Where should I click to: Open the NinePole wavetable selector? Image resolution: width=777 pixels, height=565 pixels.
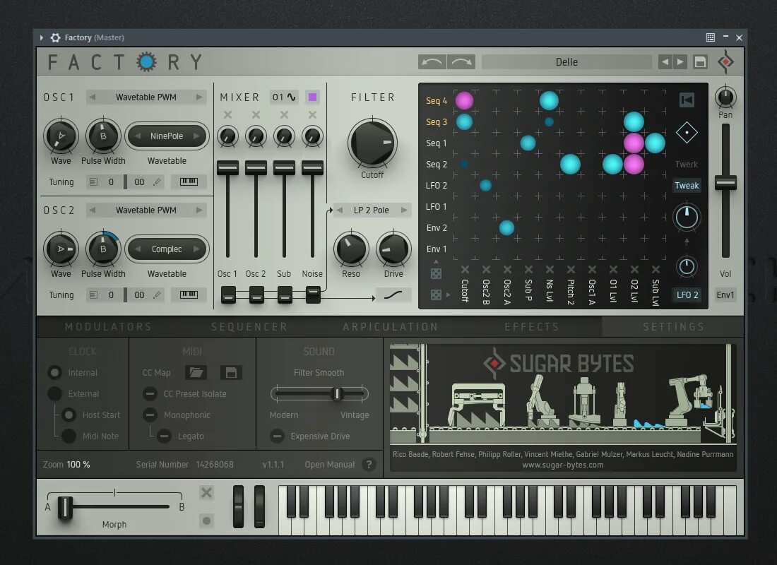[167, 136]
